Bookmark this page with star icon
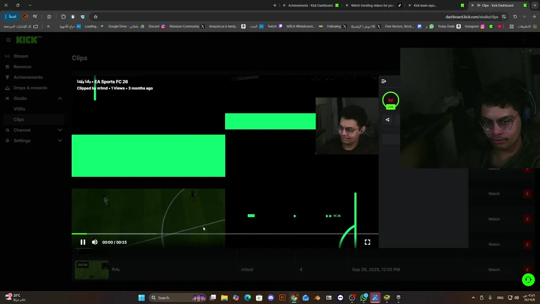Screen dimensions: 540x304 coord(95,17)
